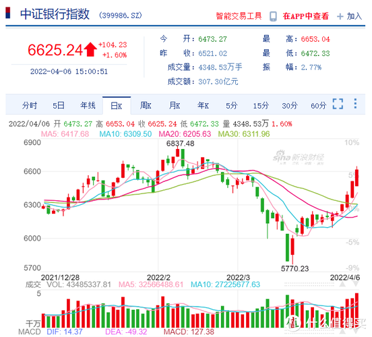
Task: Click the 2022/4/6 date axis label
Action: point(345,277)
